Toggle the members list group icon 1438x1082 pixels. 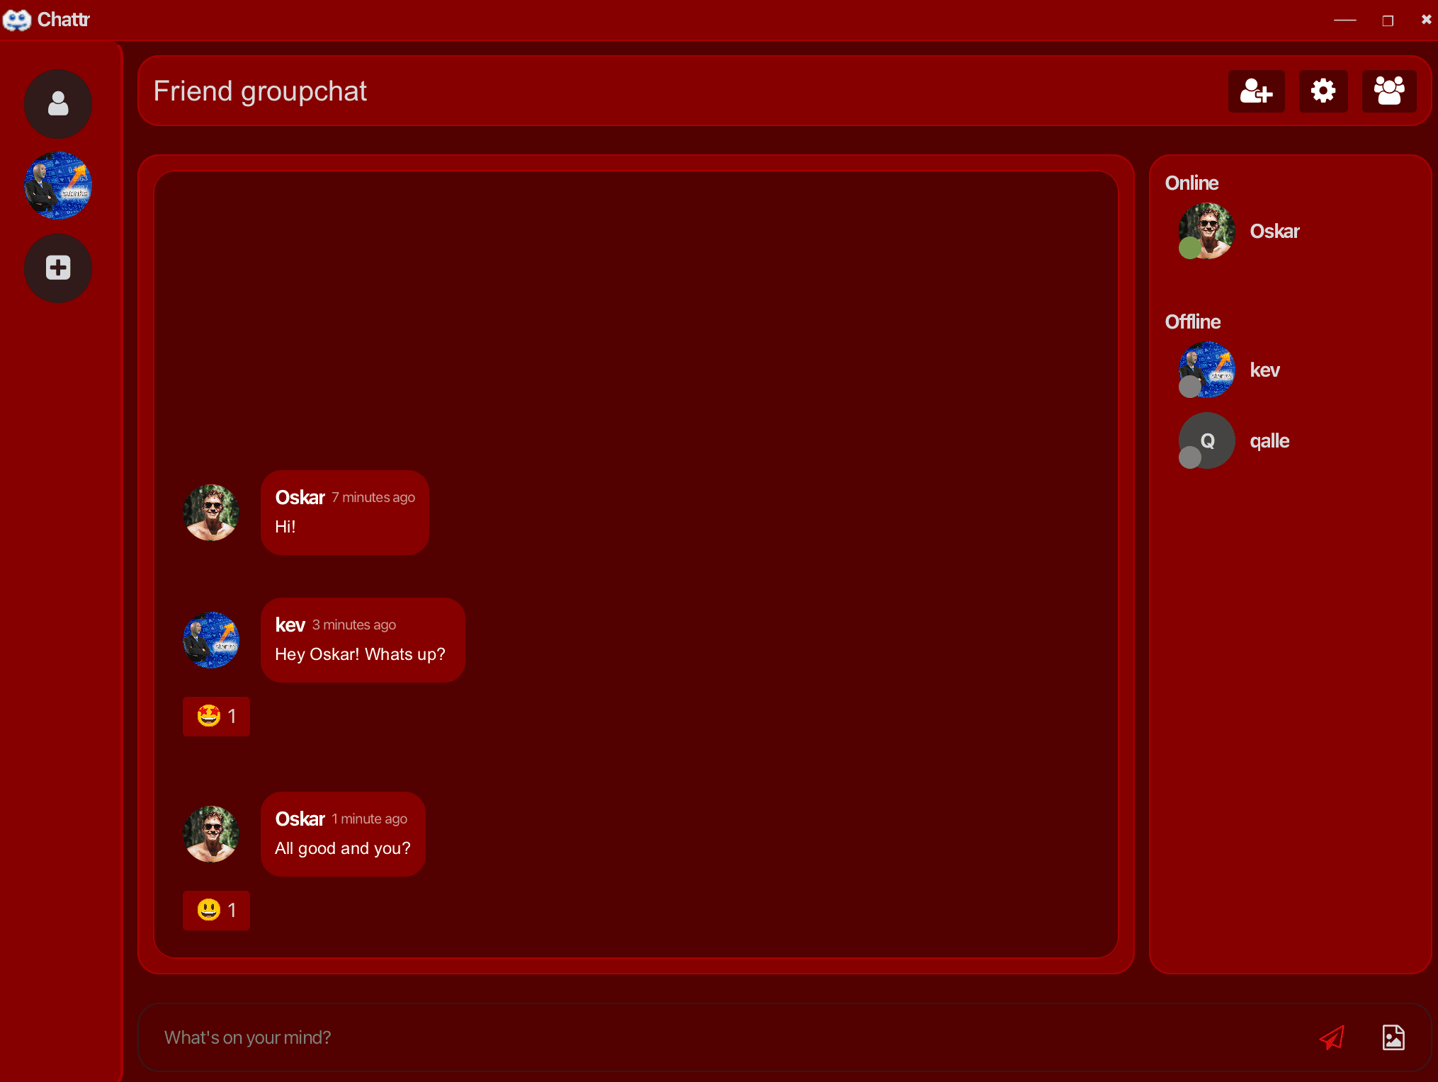[x=1388, y=91]
